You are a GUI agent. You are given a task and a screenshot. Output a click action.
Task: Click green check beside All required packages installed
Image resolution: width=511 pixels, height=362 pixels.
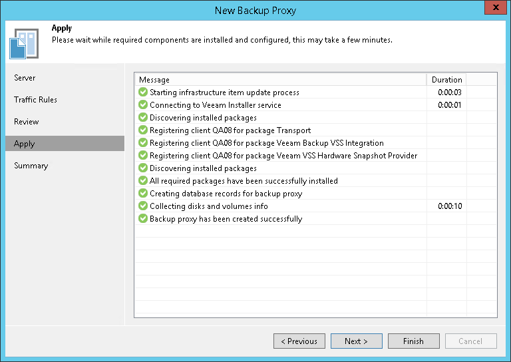click(142, 181)
